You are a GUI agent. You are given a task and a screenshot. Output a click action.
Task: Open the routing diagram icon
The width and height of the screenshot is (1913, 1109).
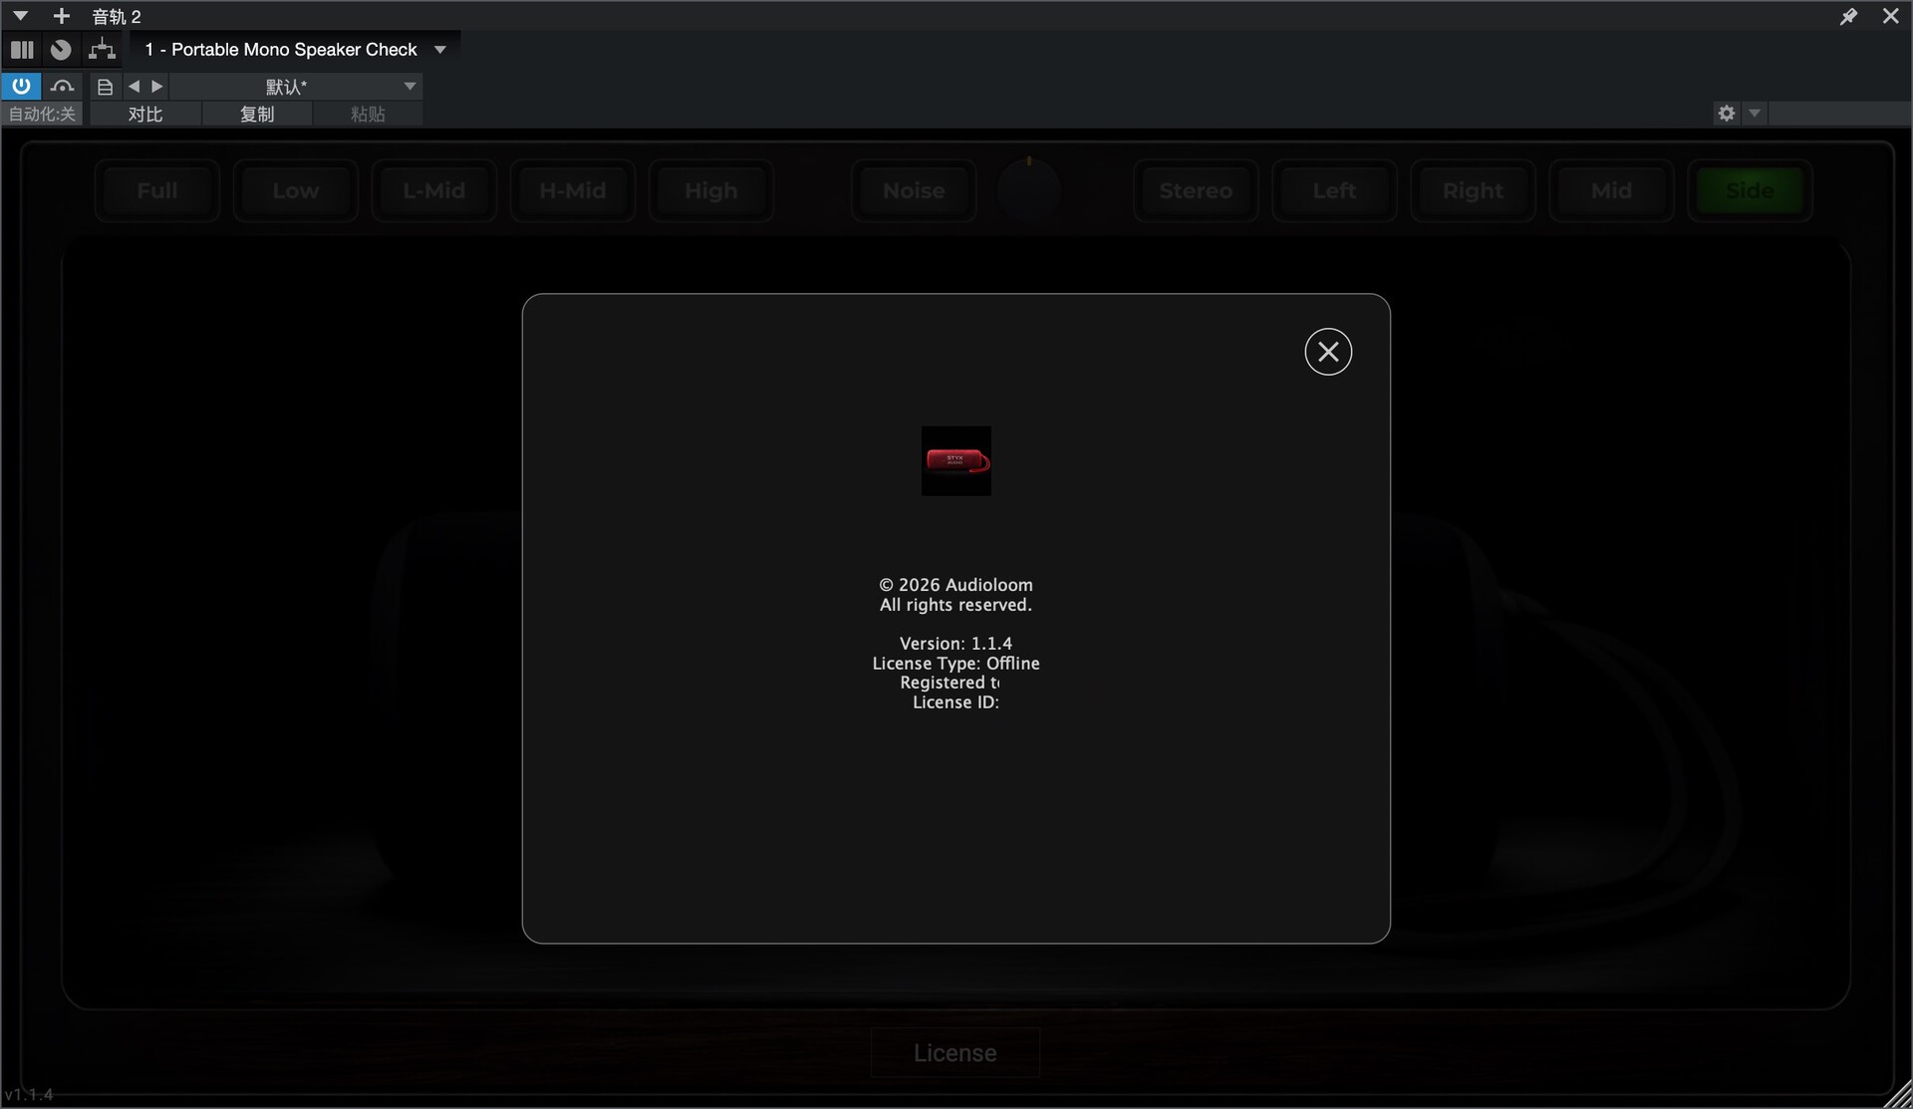point(102,49)
